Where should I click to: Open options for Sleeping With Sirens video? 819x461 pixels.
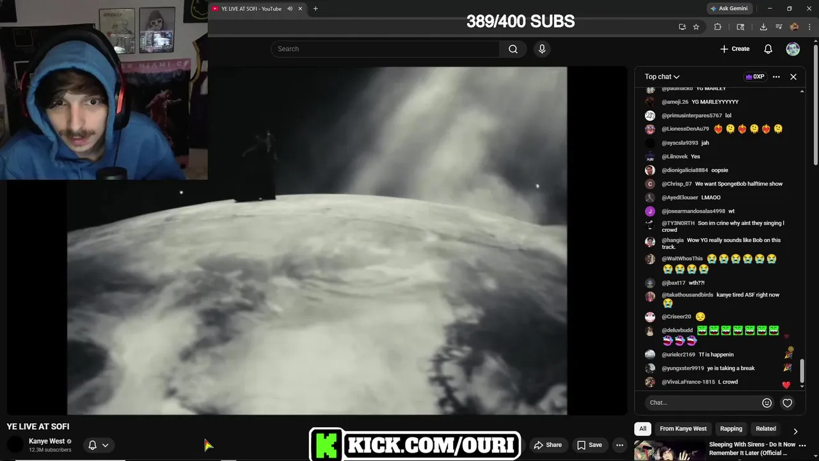coord(802,445)
